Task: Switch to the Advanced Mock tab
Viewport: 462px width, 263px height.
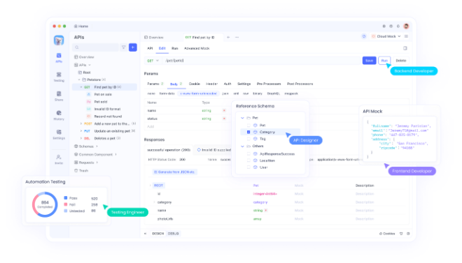Action: [x=197, y=48]
